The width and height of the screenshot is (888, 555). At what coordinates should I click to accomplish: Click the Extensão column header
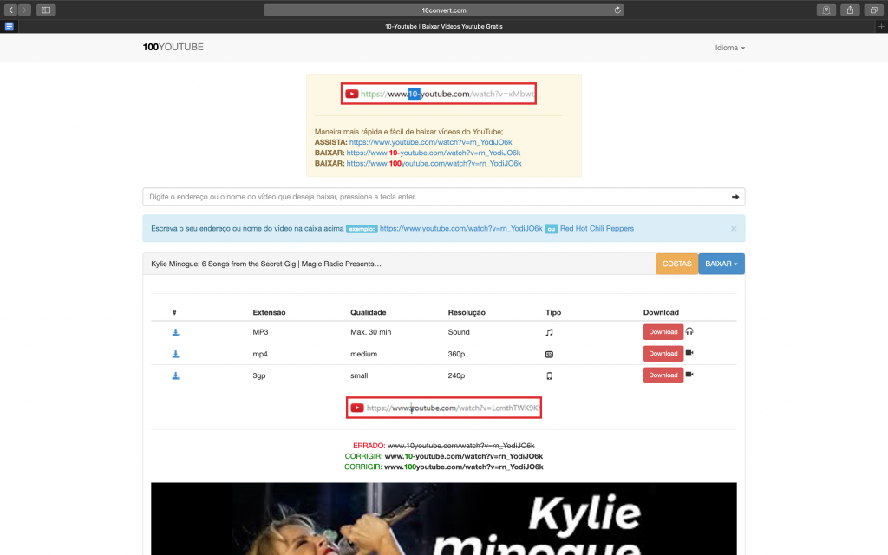click(269, 312)
